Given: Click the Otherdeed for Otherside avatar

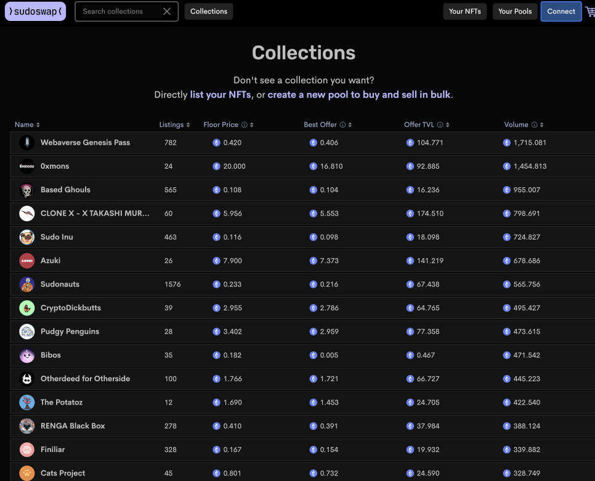Looking at the screenshot, I should (x=27, y=379).
